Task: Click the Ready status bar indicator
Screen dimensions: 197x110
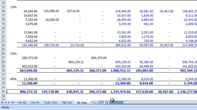Action: 6,107
